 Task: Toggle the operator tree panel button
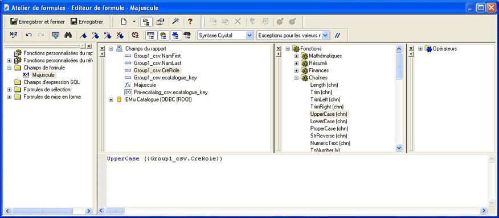pyautogui.click(x=174, y=35)
